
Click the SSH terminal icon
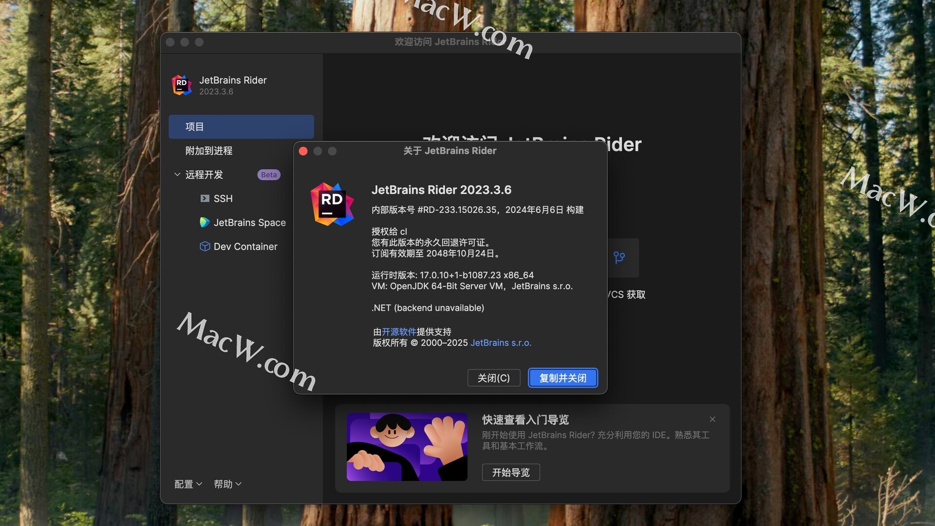[x=205, y=199]
